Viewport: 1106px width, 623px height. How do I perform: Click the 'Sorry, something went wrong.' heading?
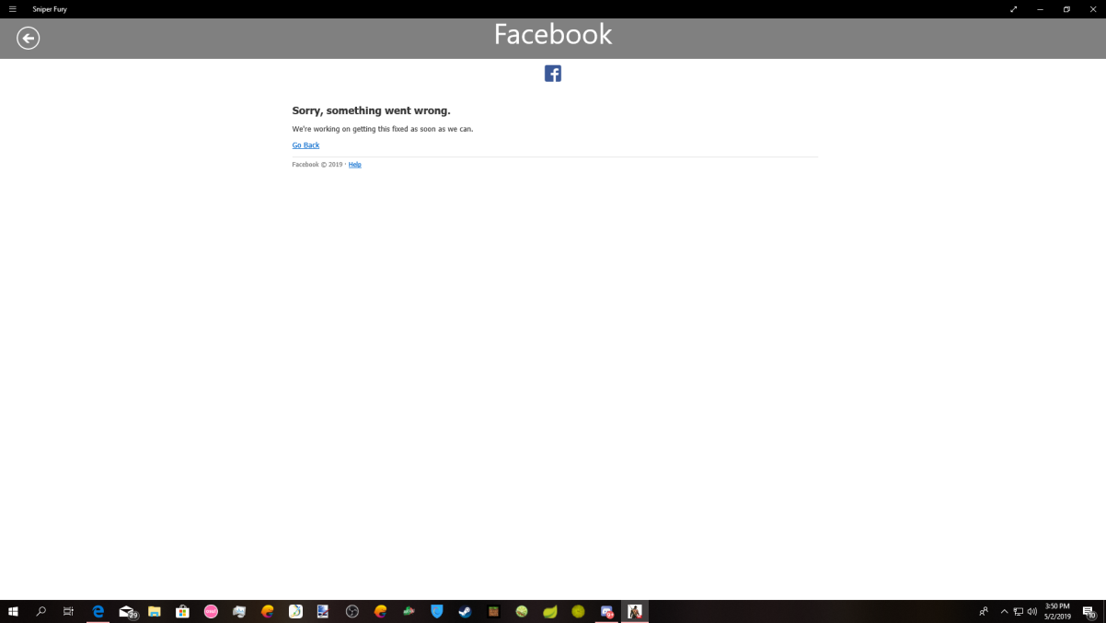pyautogui.click(x=372, y=110)
